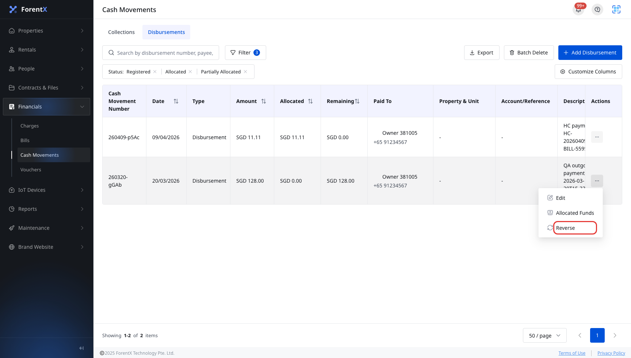This screenshot has height=358, width=631.
Task: Expand Contracts & Files section
Action: coord(46,88)
